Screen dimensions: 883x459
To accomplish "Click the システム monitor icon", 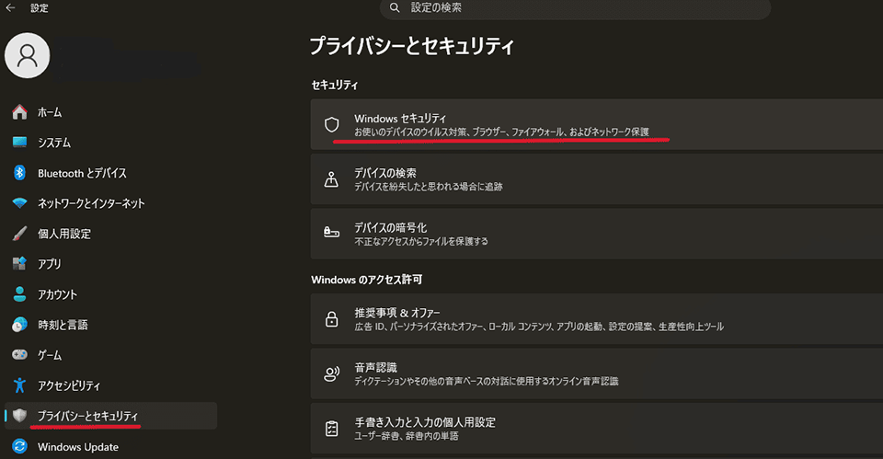I will click(x=19, y=143).
